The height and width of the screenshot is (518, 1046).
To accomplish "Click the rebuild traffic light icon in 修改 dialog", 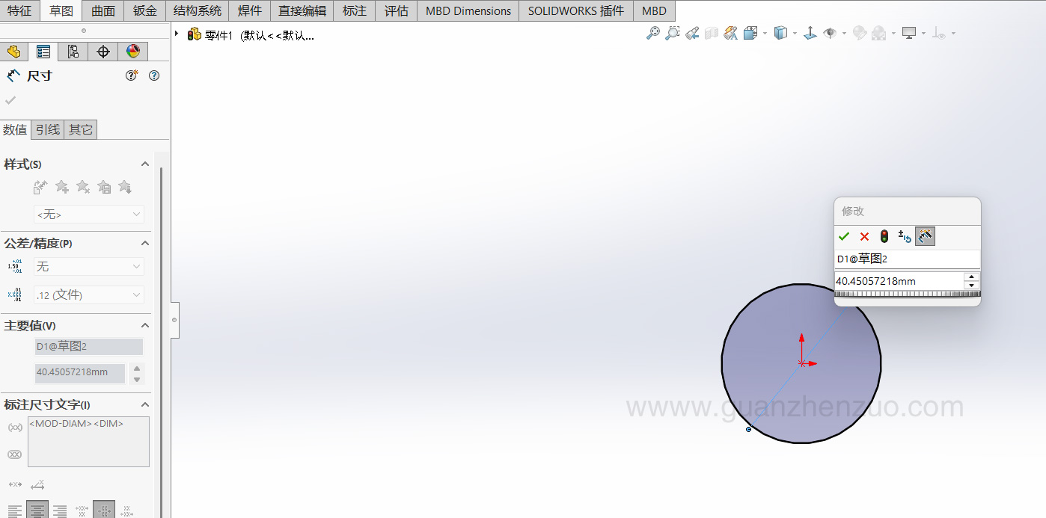I will click(x=884, y=236).
